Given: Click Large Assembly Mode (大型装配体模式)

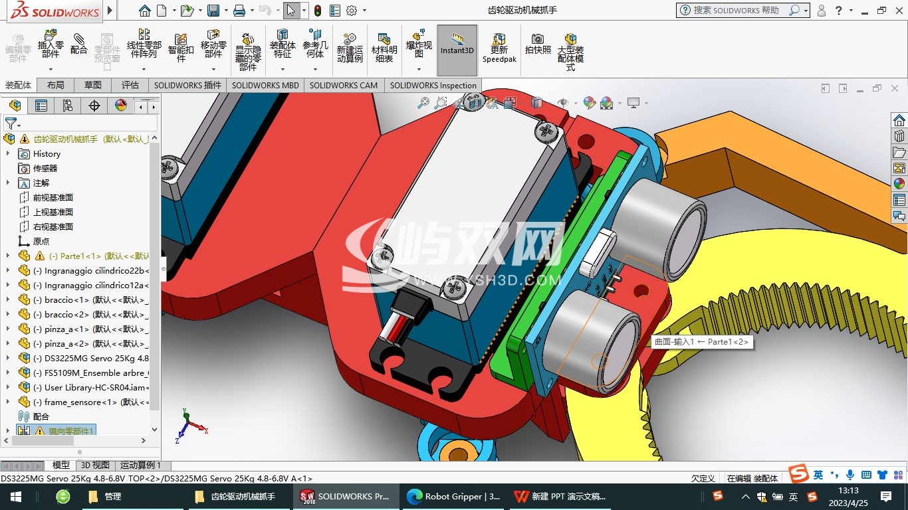Looking at the screenshot, I should pos(570,52).
